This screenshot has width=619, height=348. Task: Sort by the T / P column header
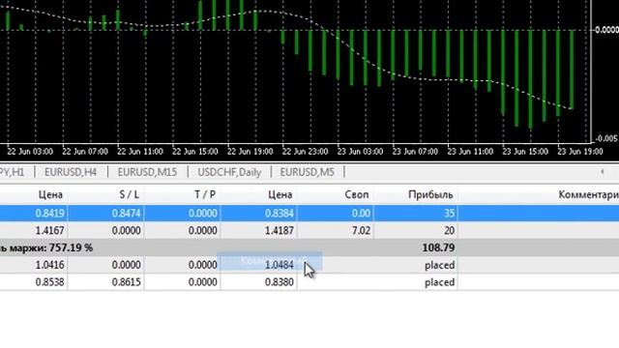[x=205, y=194]
